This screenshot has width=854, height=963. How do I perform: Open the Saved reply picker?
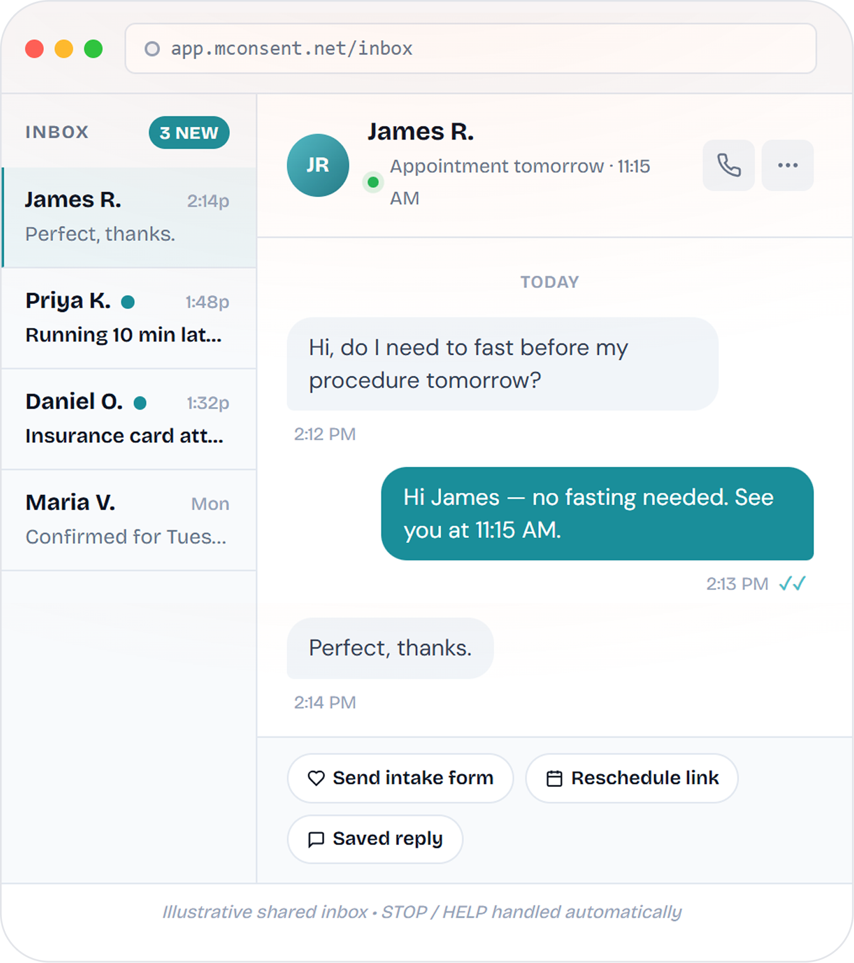pos(375,839)
